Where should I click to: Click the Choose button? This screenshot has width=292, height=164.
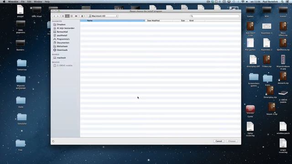point(232,141)
